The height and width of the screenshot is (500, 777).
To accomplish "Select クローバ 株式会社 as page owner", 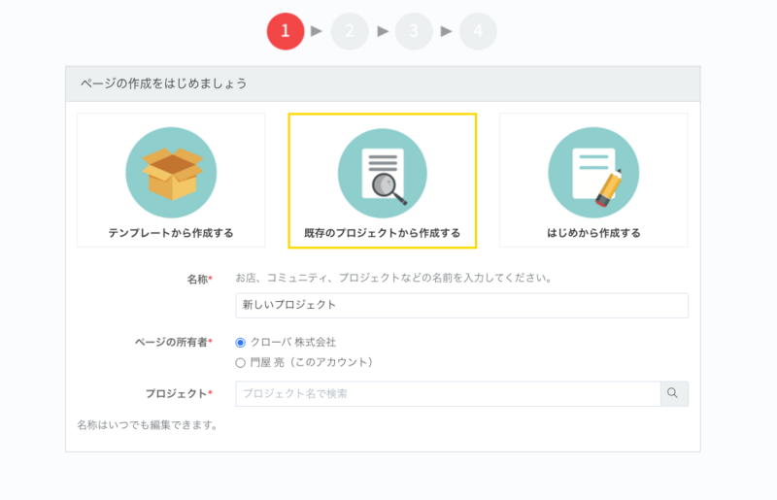I will pos(241,343).
